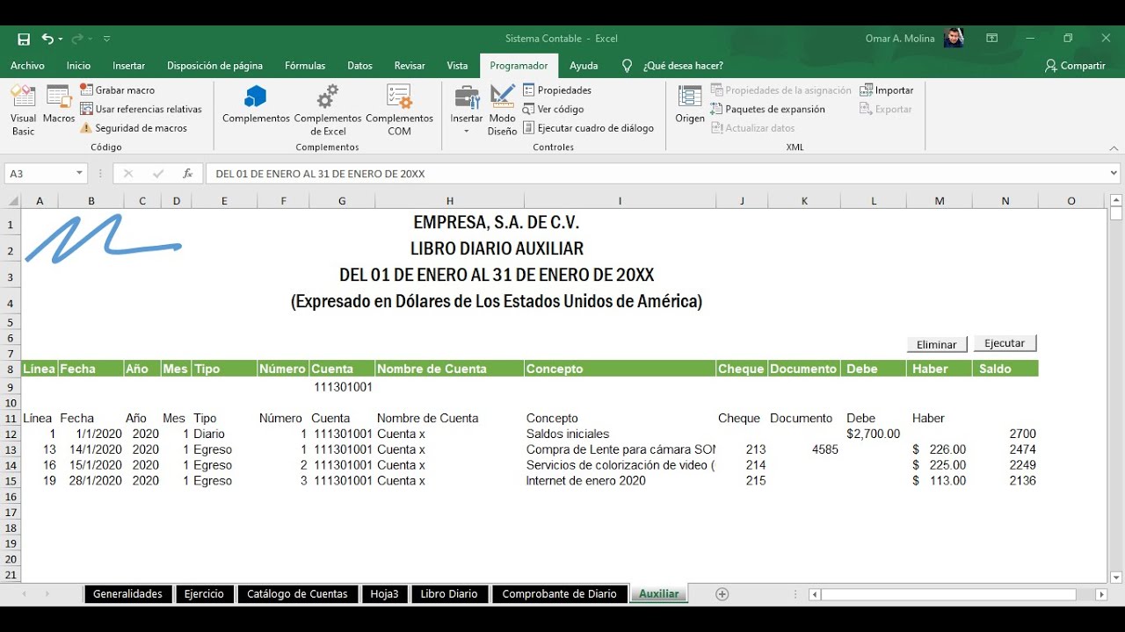
Task: Collapse the ribbon with the chevron
Action: coord(1114,148)
